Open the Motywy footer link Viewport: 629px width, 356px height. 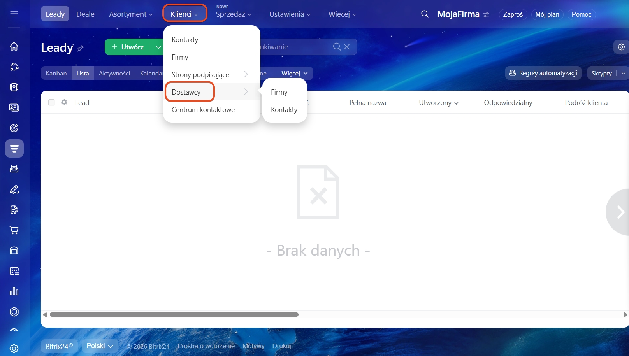(253, 346)
